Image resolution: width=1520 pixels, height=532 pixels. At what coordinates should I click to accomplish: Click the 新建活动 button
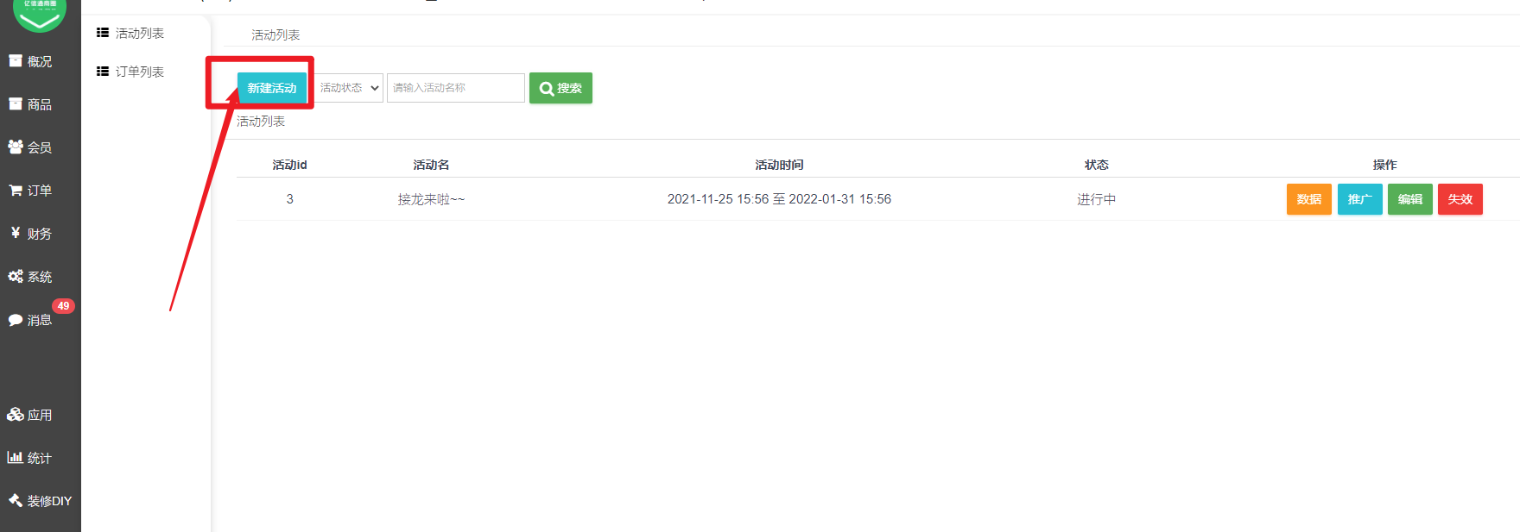pos(272,88)
